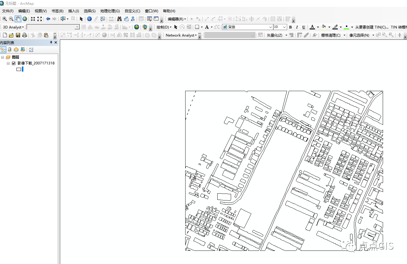Click the Print icon
The height and width of the screenshot is (264, 407).
click(25, 35)
